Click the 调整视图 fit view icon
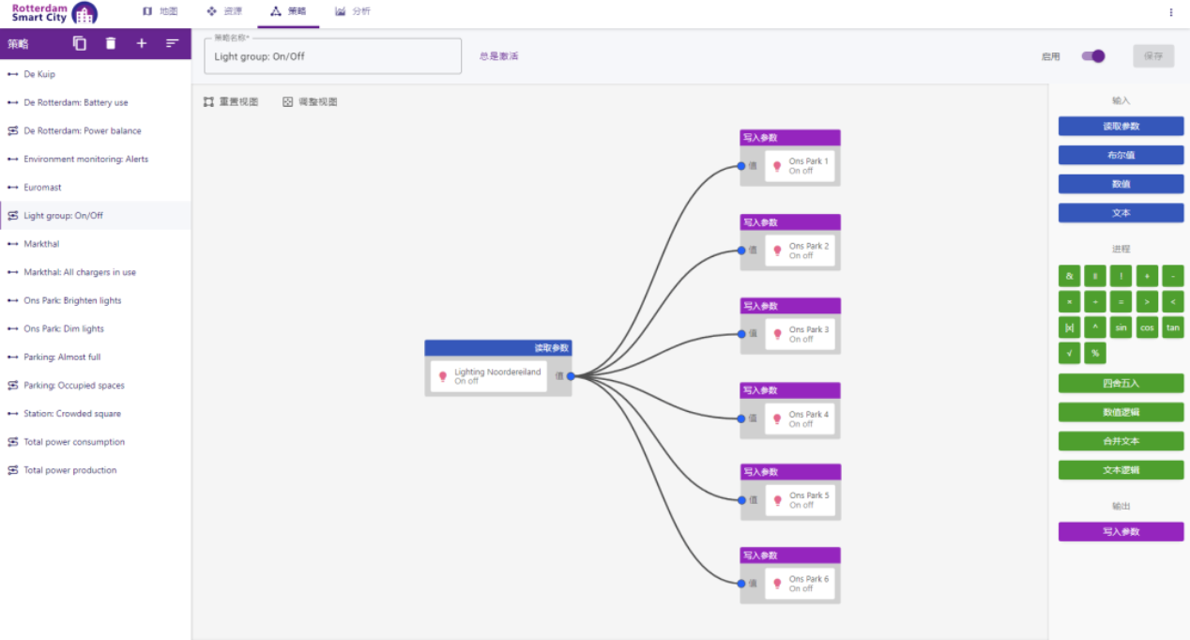Image resolution: width=1190 pixels, height=640 pixels. pos(288,101)
